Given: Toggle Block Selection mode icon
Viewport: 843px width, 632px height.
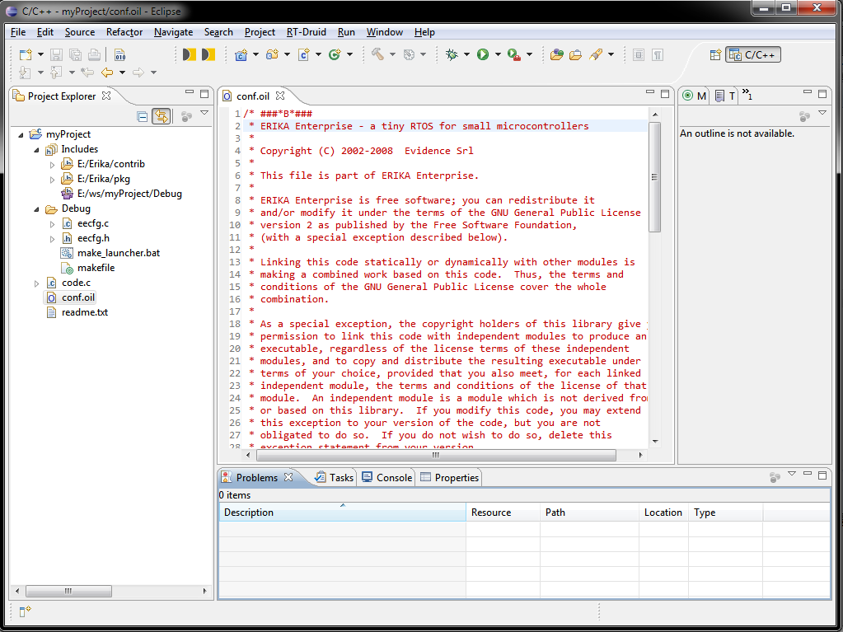Looking at the screenshot, I should (639, 54).
